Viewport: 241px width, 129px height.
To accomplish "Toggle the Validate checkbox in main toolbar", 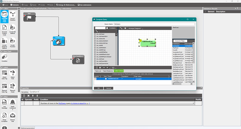I will click(12, 5).
